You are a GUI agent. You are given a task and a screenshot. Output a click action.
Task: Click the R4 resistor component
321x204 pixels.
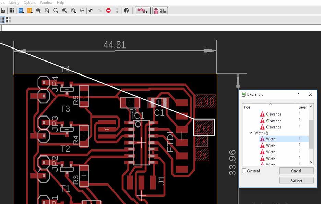(84, 136)
